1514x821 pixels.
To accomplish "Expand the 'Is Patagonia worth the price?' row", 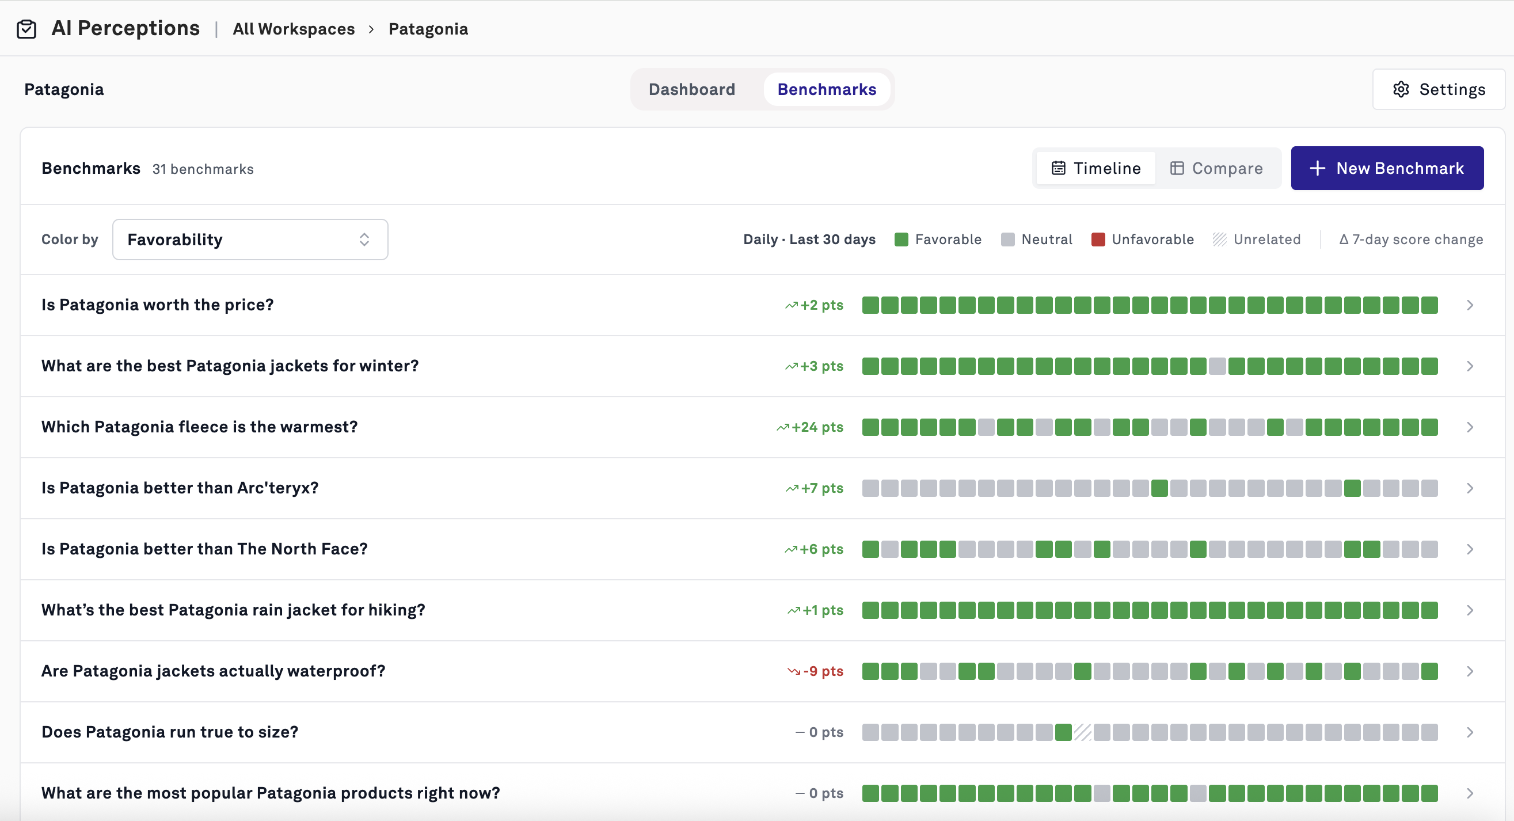I will point(1469,306).
